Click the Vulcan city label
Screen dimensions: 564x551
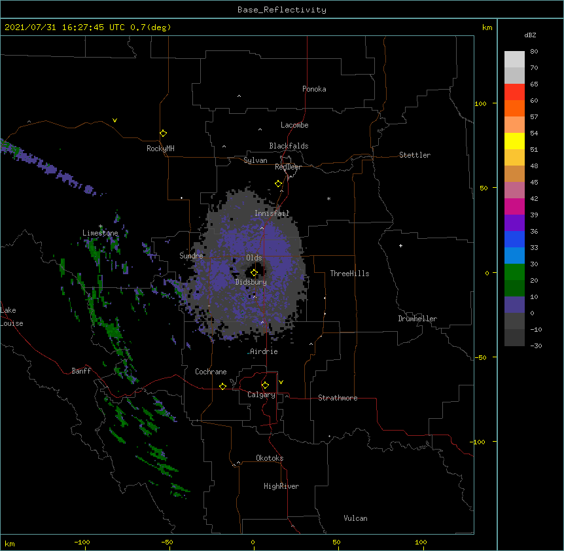(x=355, y=518)
